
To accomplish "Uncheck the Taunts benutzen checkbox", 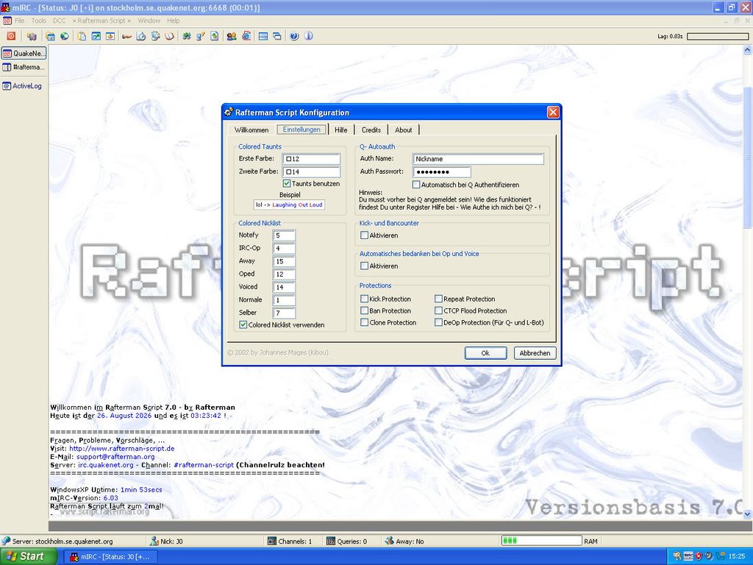I will [287, 183].
